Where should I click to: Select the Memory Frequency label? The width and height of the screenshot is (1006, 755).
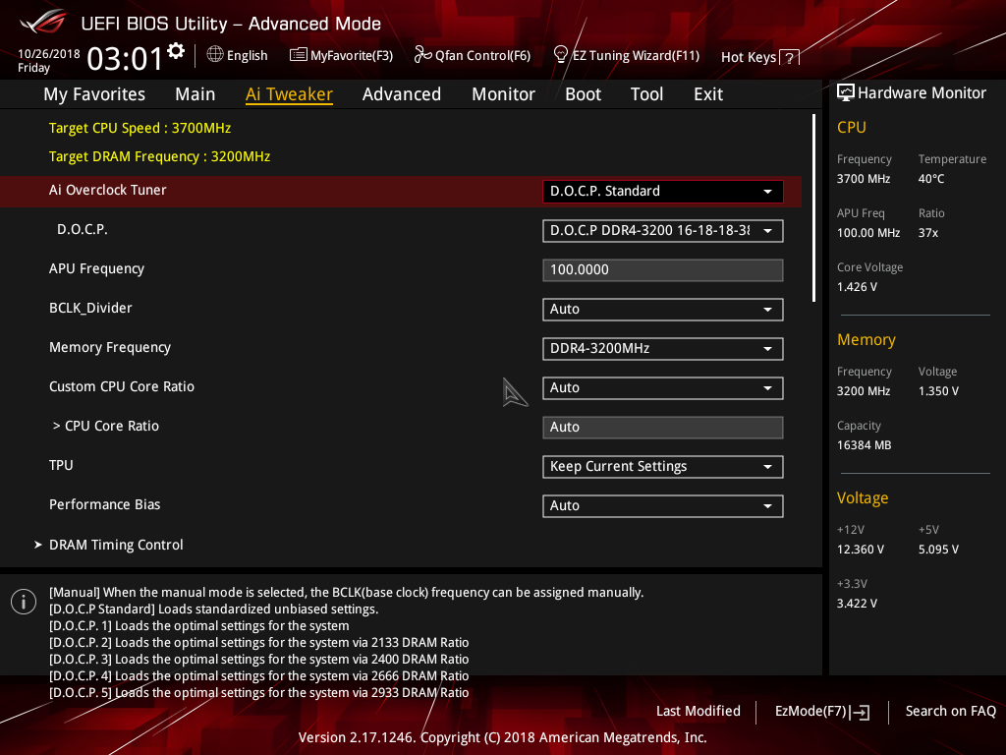pos(110,347)
